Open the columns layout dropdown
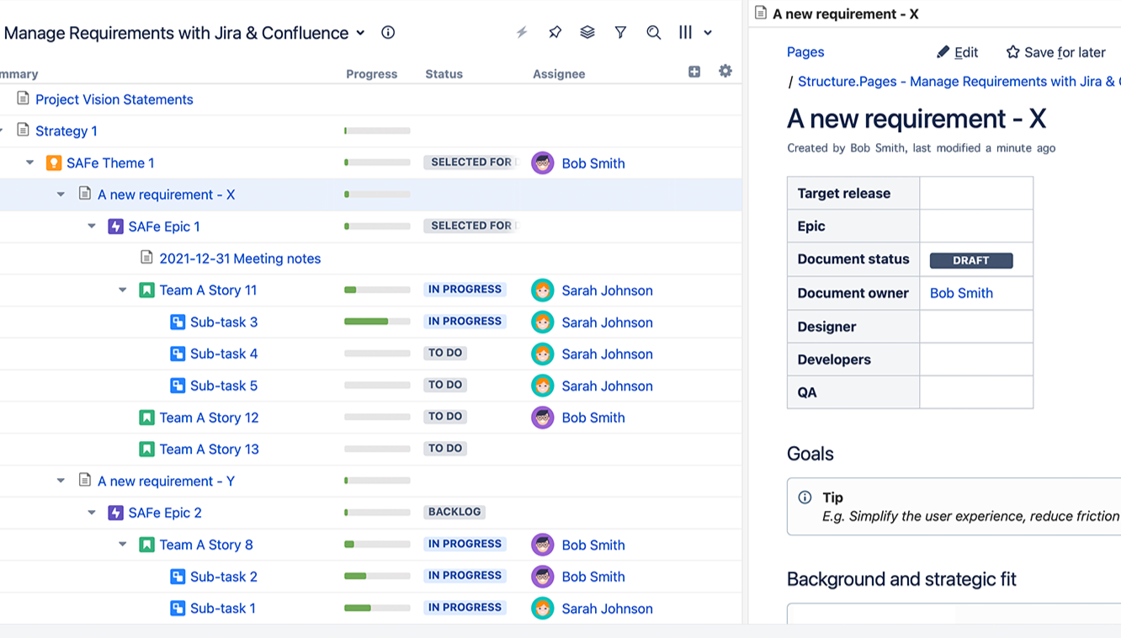 coord(695,33)
